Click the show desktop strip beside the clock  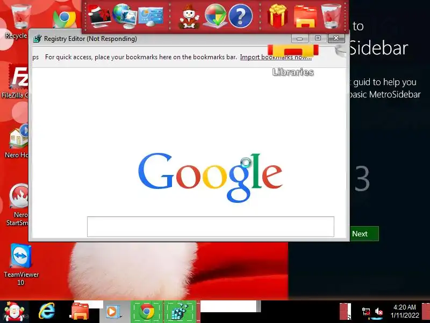pos(426,312)
